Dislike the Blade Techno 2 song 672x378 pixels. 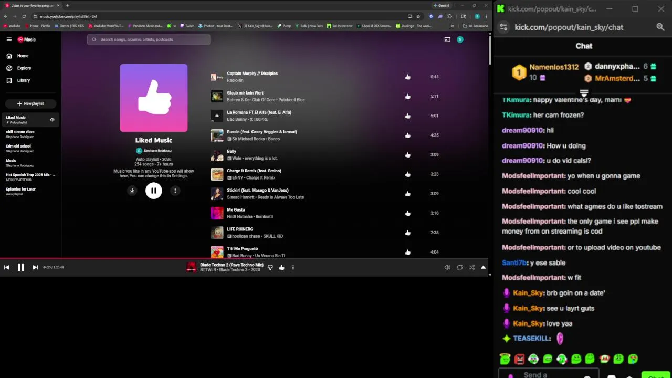pyautogui.click(x=270, y=267)
